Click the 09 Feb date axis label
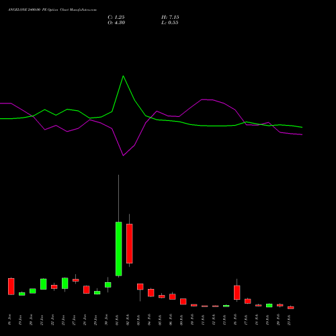Viewport: 336px width, 336px height. point(181,320)
